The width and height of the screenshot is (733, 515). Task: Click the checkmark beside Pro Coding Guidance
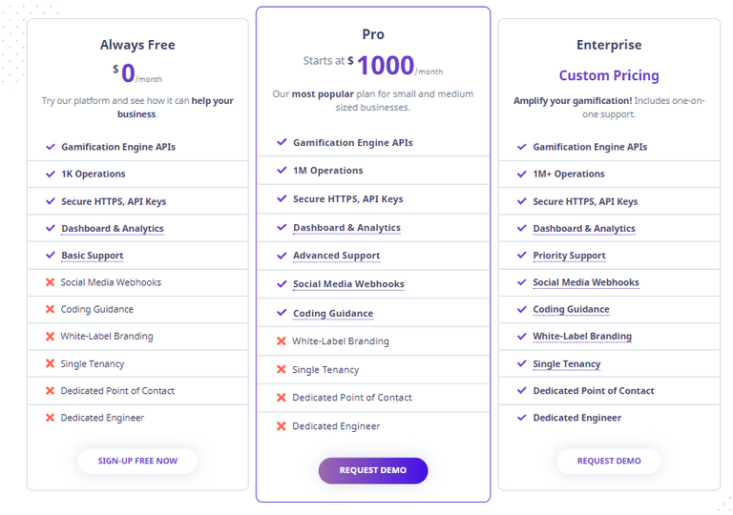(x=282, y=313)
